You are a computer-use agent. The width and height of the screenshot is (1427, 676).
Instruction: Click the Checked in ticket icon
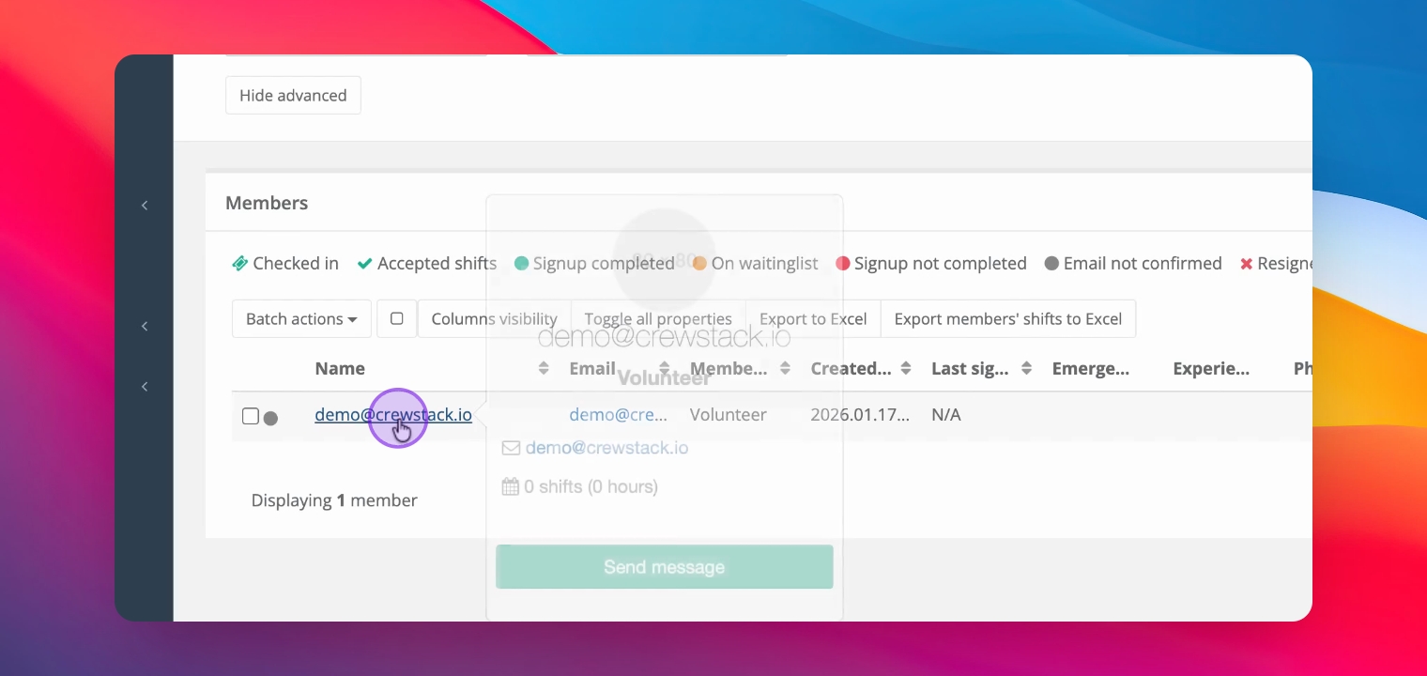[239, 264]
